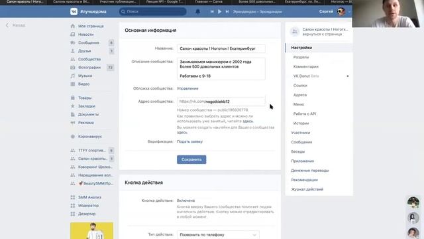Click Подать заявку verification link
424x239 pixels.
point(190,141)
